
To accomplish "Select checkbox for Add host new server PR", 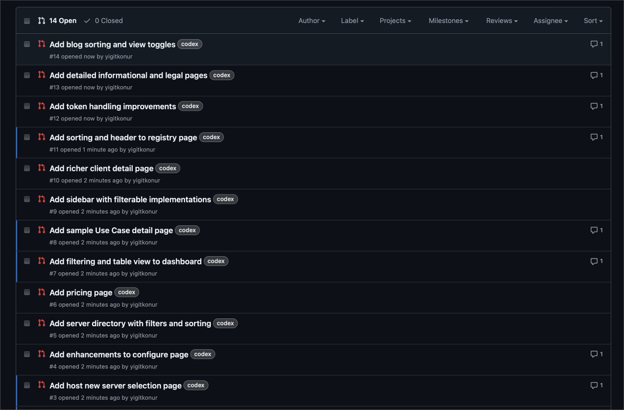I will pos(27,385).
